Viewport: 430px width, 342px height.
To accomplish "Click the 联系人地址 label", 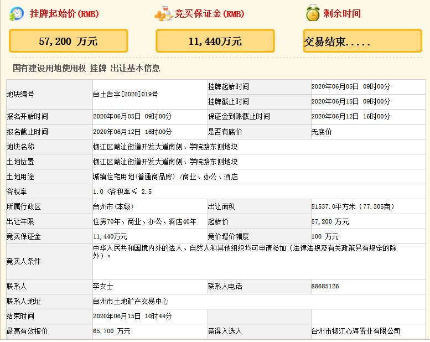I will (24, 302).
